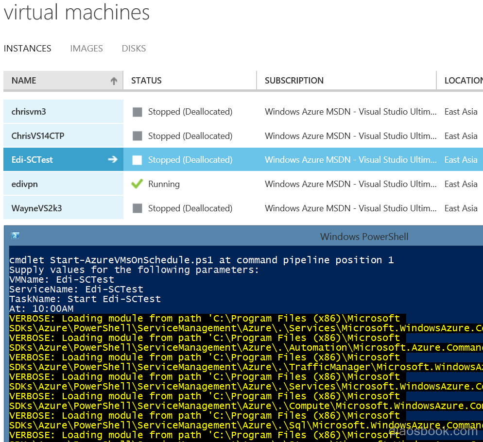Click Stopped (Deallocated) status in chrisvm3 row

click(x=190, y=112)
